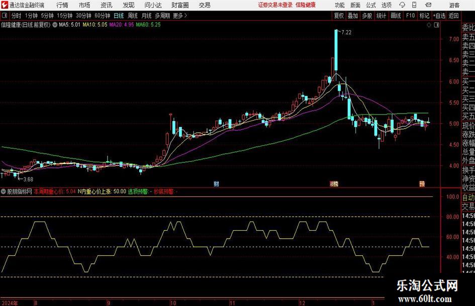Open the 功能 menu

[340, 5]
